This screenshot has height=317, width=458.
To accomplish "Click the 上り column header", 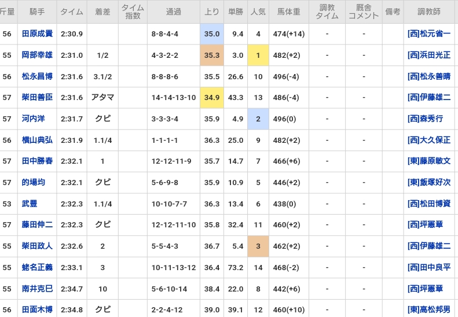I will pos(212,12).
